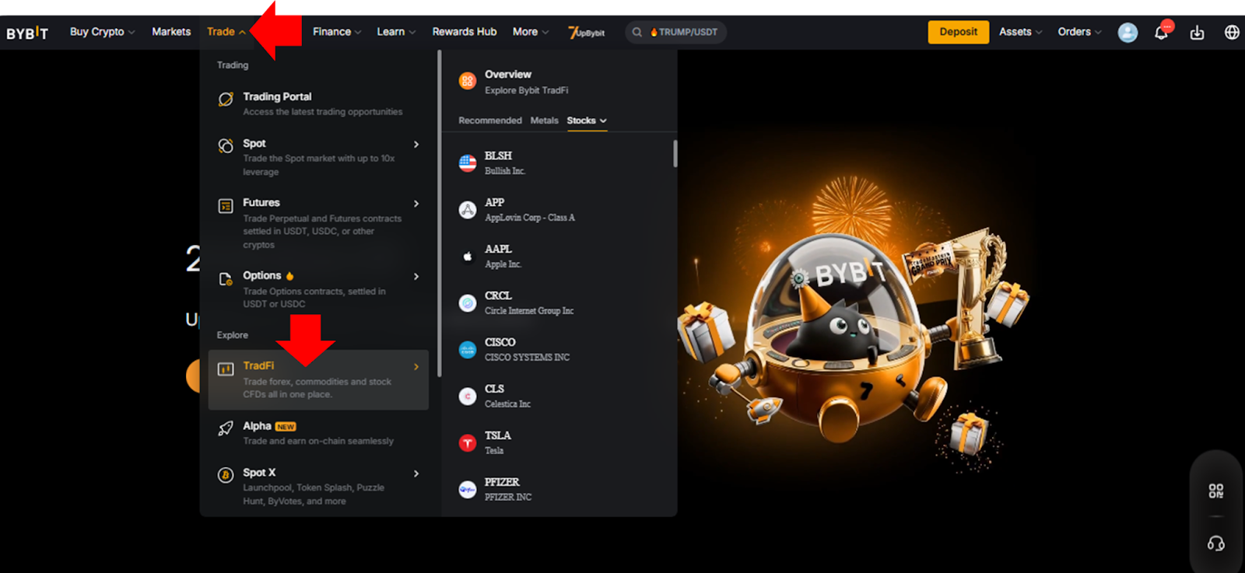The image size is (1245, 573).
Task: Click the Spot X coin icon
Action: coord(226,475)
